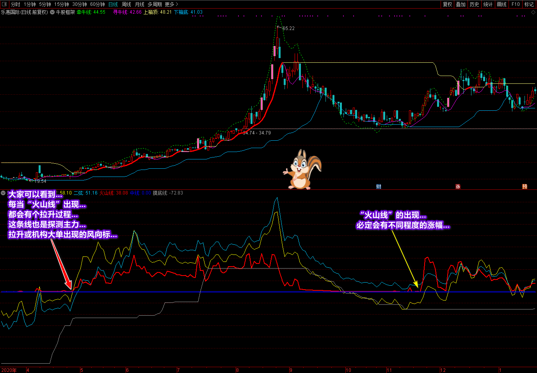Image resolution: width=537 pixels, height=373 pixels.
Task: Click the 65.22 peak price label
Action: click(288, 28)
